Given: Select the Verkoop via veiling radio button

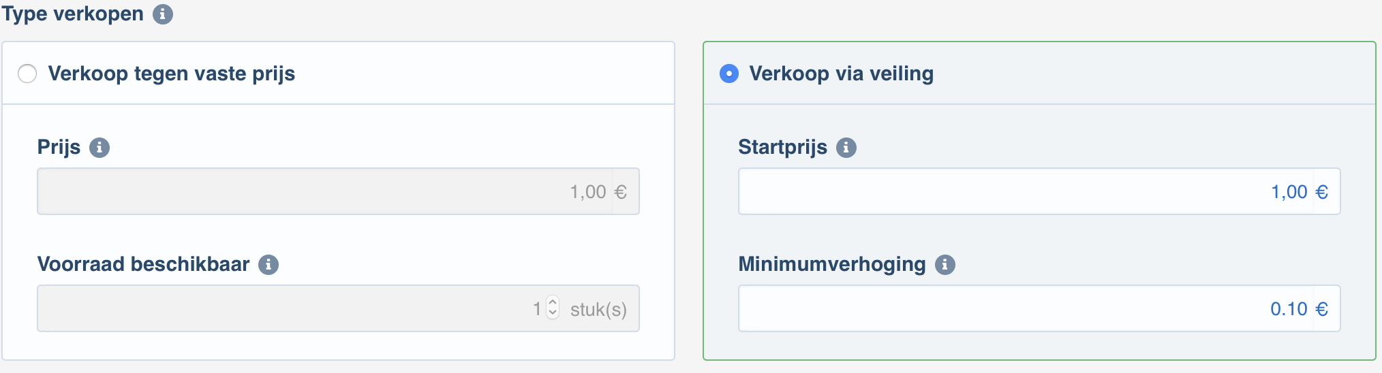Looking at the screenshot, I should pyautogui.click(x=729, y=74).
